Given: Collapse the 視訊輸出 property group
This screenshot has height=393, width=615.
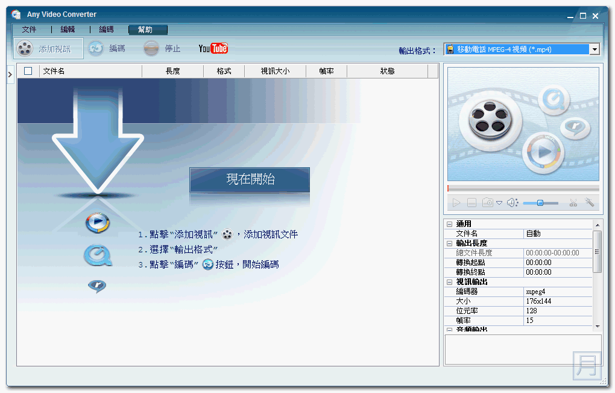Looking at the screenshot, I should [449, 282].
